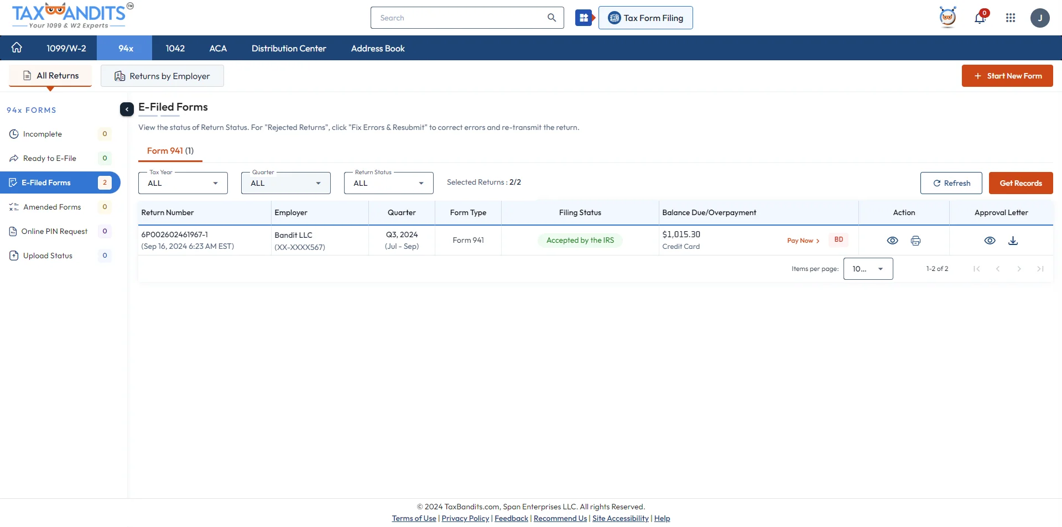Switch to Returns by Employer tab
The image size is (1062, 527).
pos(162,76)
